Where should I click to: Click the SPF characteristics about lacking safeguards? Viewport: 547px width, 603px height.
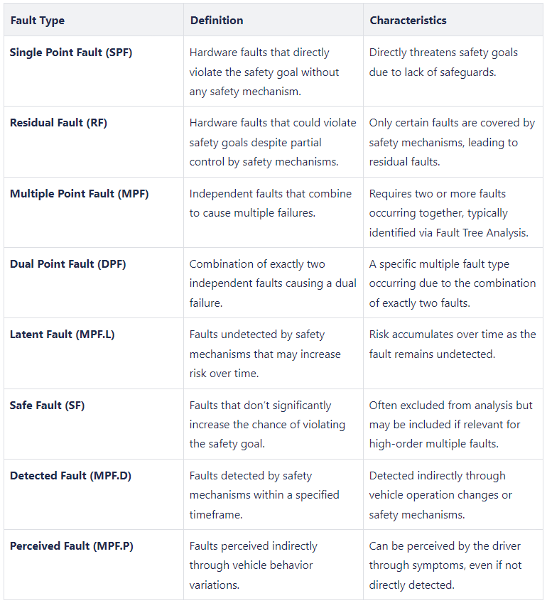pos(443,62)
